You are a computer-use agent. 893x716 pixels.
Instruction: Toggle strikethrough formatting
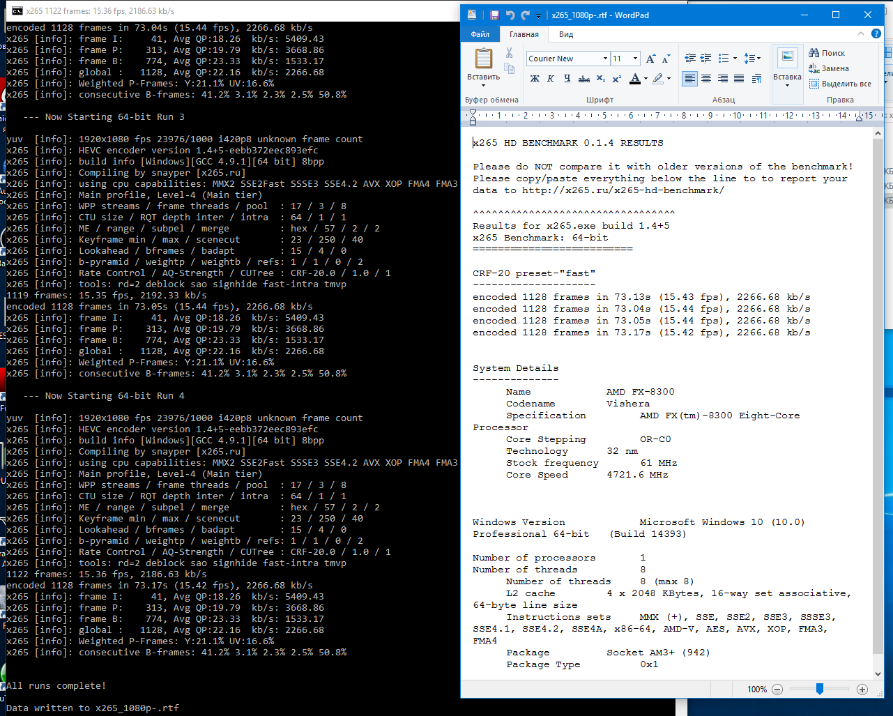tap(584, 79)
